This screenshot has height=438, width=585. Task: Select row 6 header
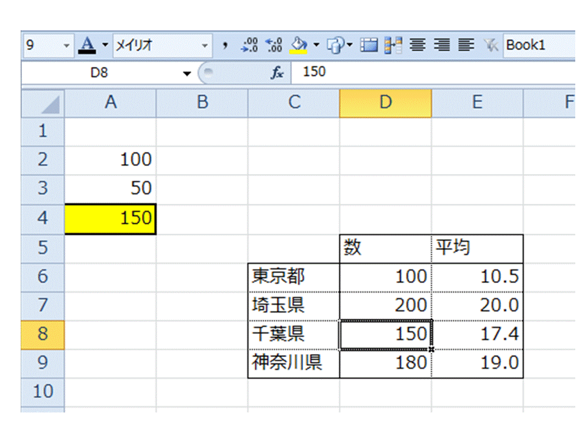(43, 277)
